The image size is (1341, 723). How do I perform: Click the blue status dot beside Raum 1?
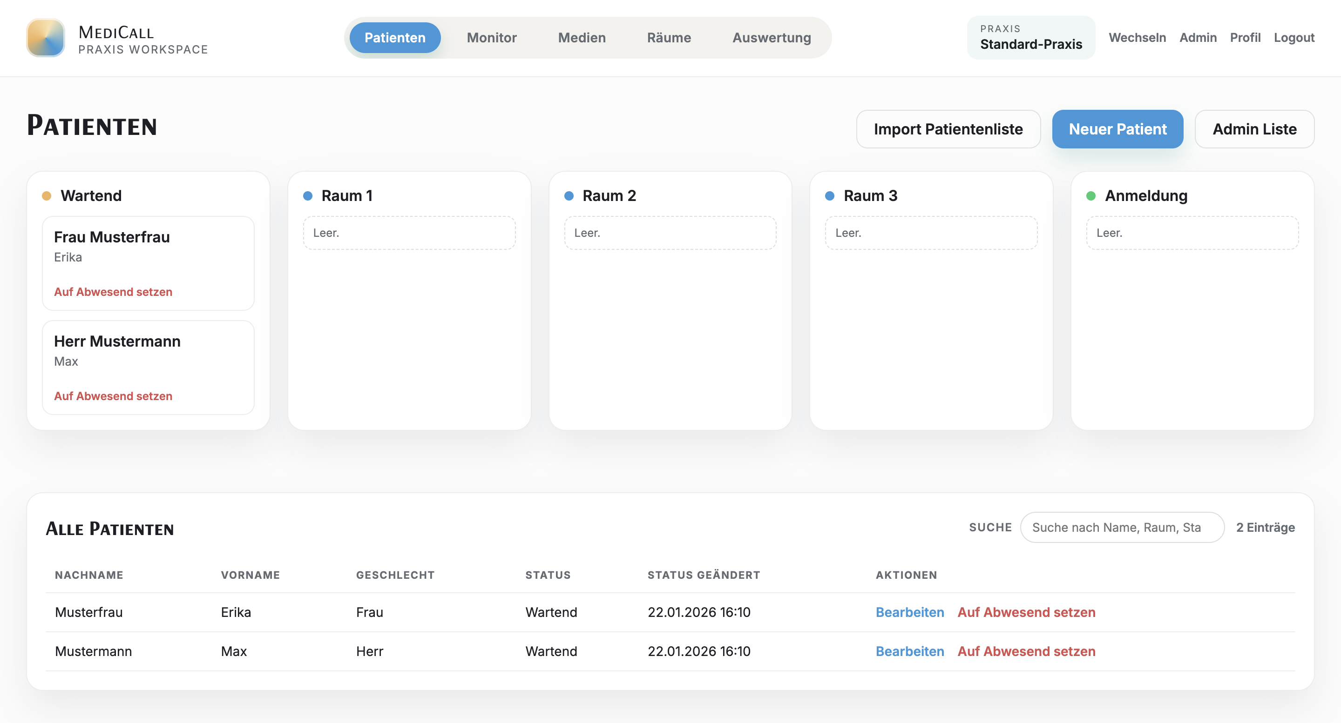point(307,195)
